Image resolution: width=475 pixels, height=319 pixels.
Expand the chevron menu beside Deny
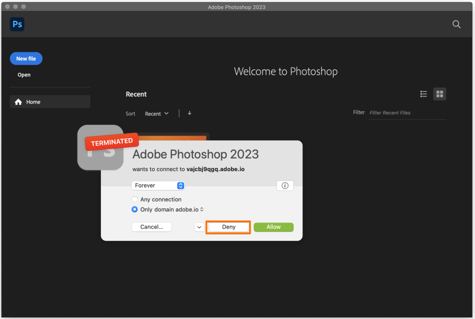199,227
